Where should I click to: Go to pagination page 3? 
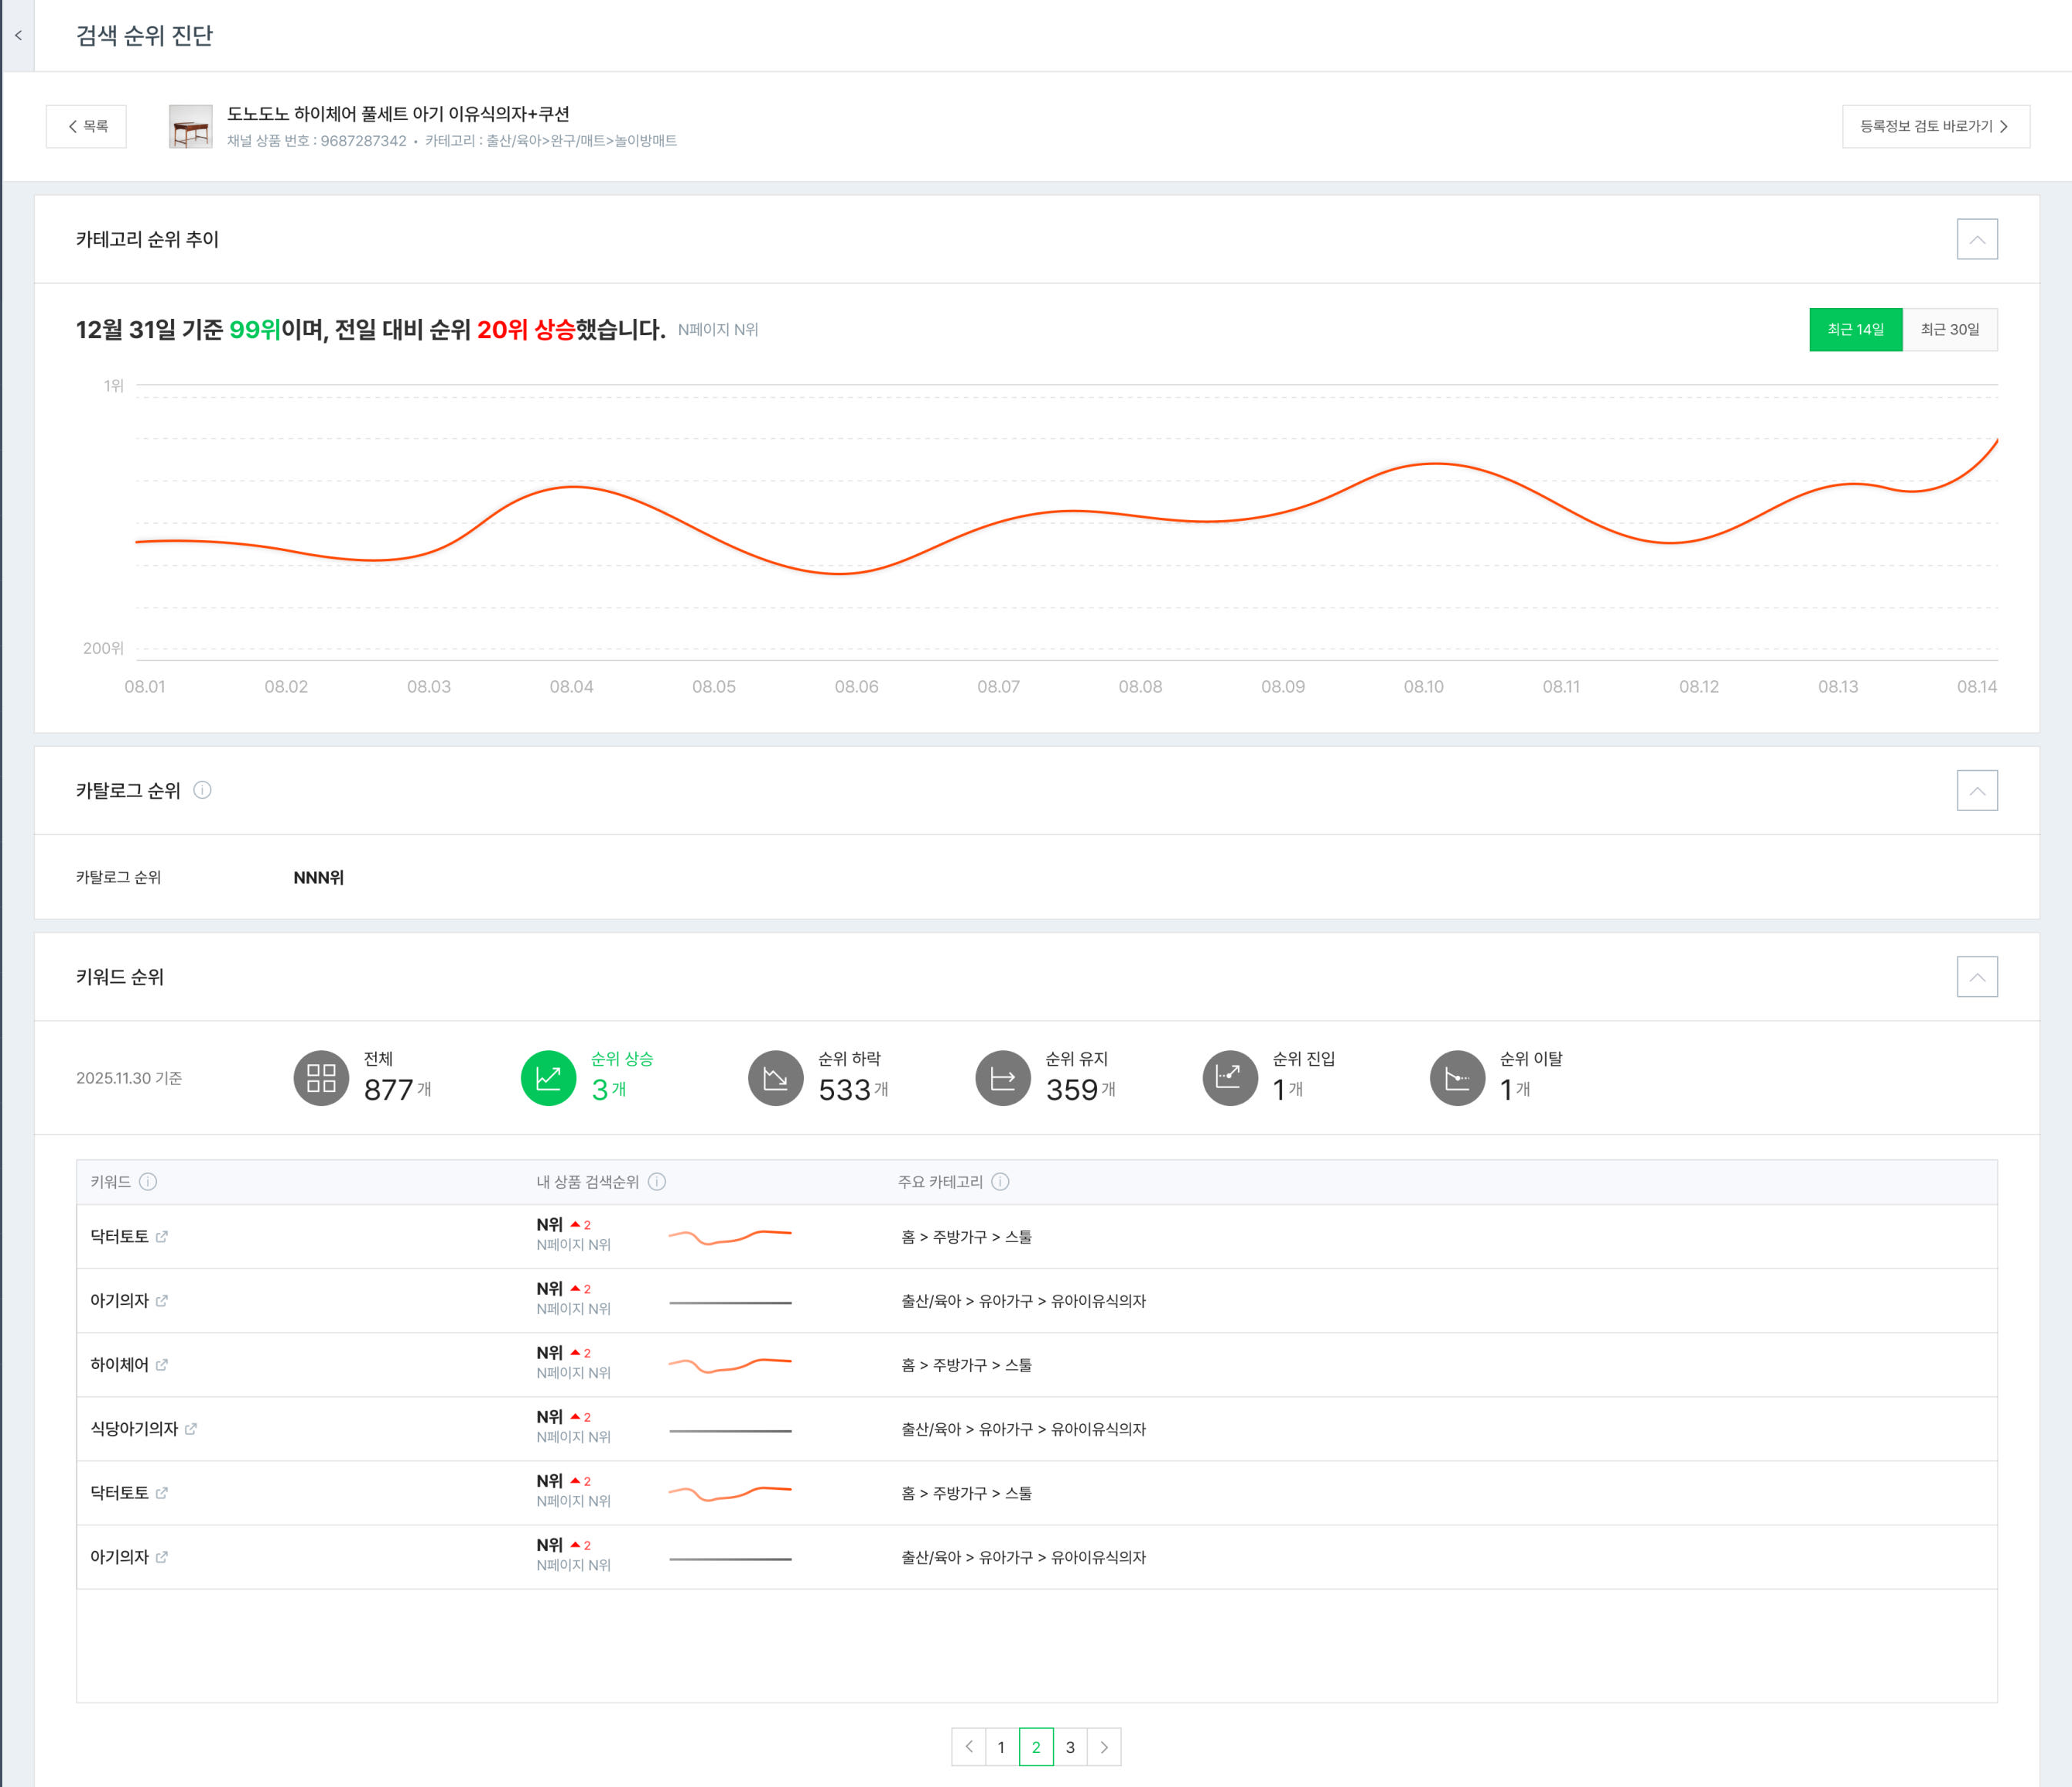[x=1070, y=1747]
